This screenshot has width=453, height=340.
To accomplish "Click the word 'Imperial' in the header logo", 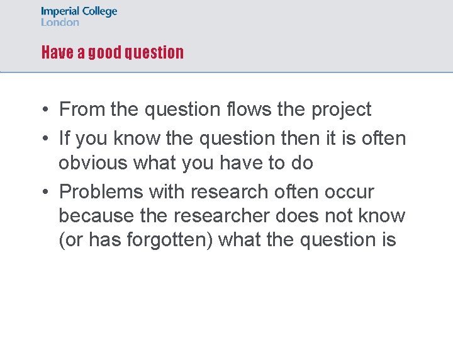I will [x=60, y=11].
